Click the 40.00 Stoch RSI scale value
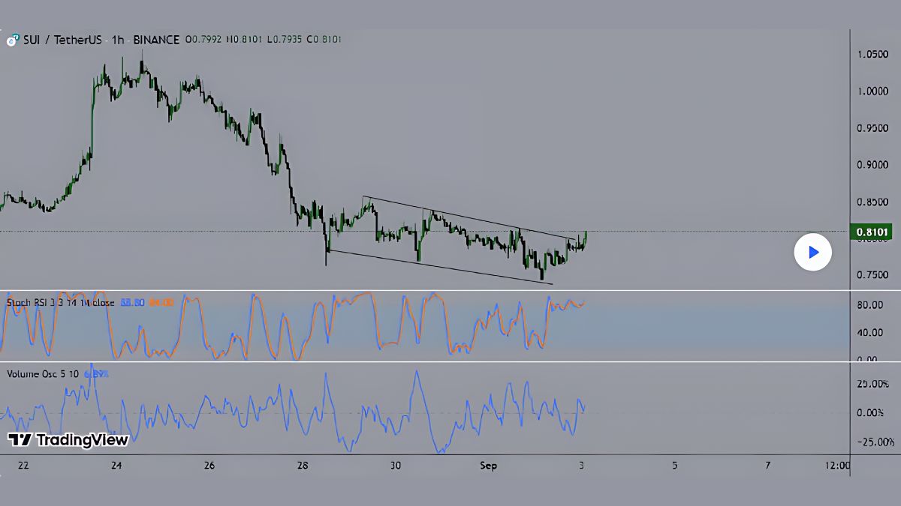 870,332
